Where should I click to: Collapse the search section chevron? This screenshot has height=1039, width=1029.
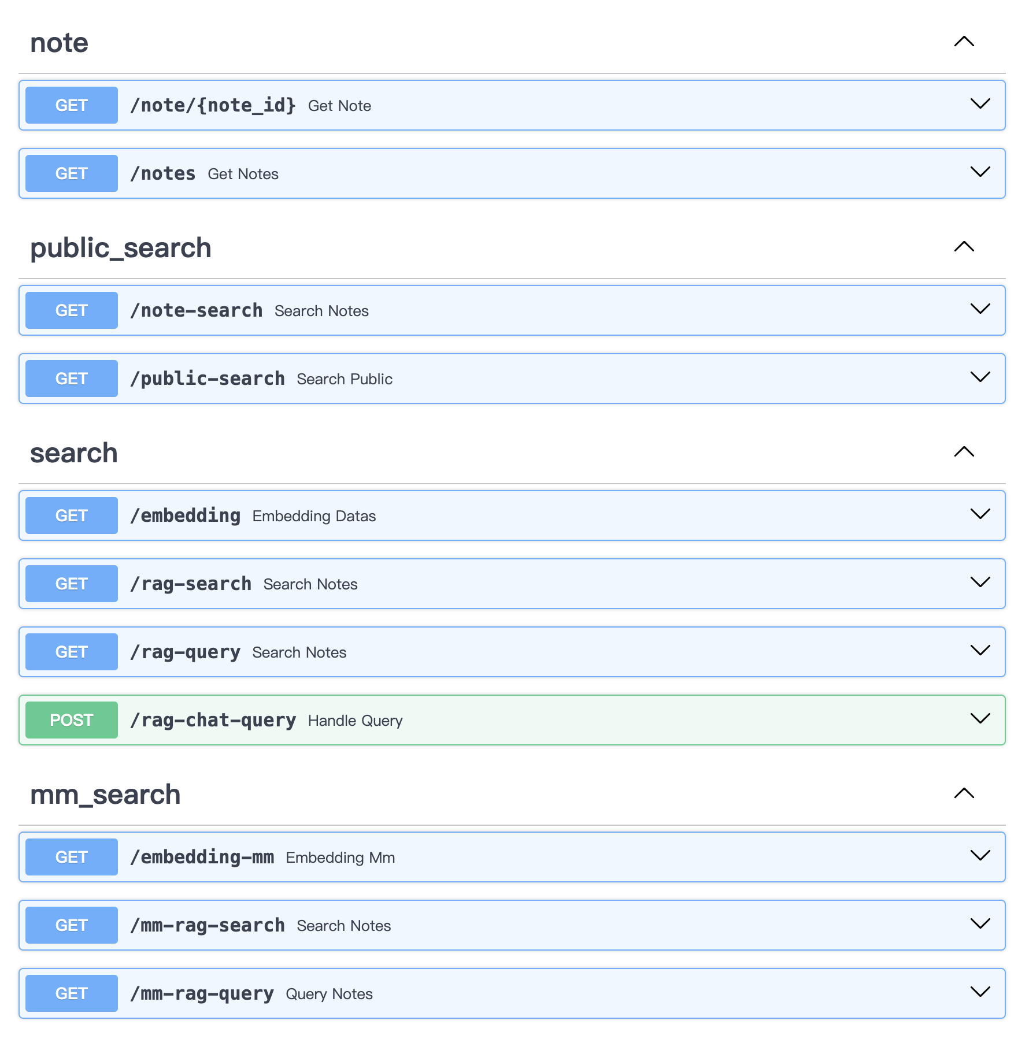[x=964, y=452]
